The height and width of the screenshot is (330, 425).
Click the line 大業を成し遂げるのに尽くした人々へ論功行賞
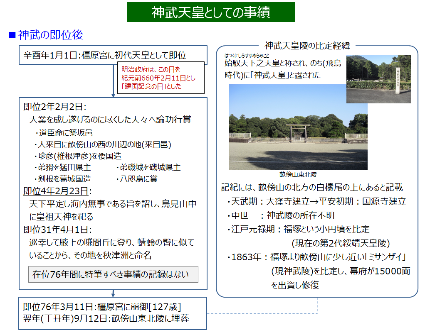click(110, 120)
